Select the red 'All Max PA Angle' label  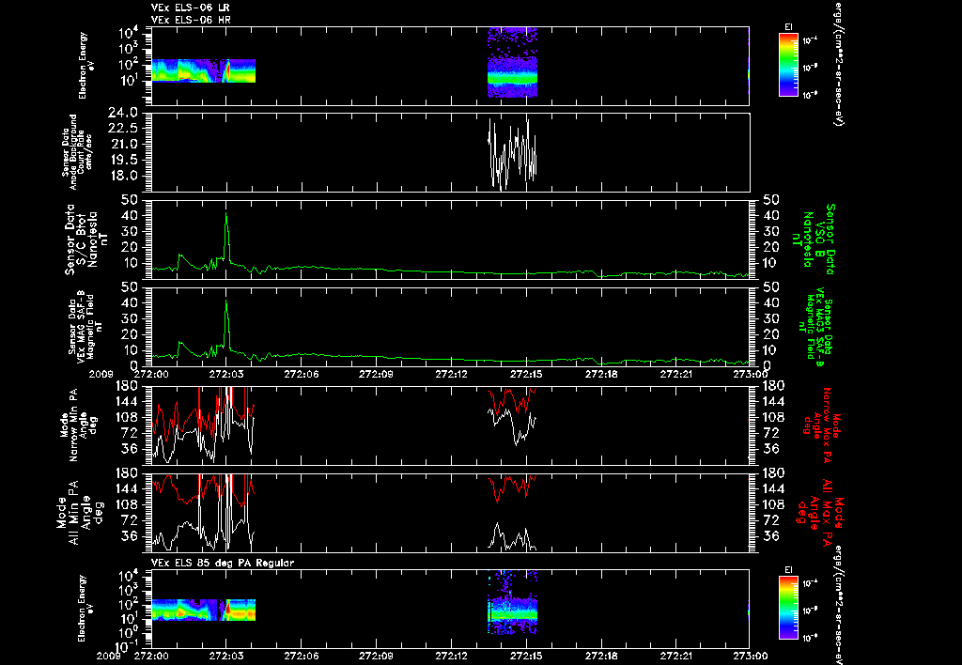(x=821, y=512)
